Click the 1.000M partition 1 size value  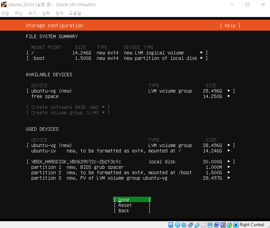[x=214, y=167]
